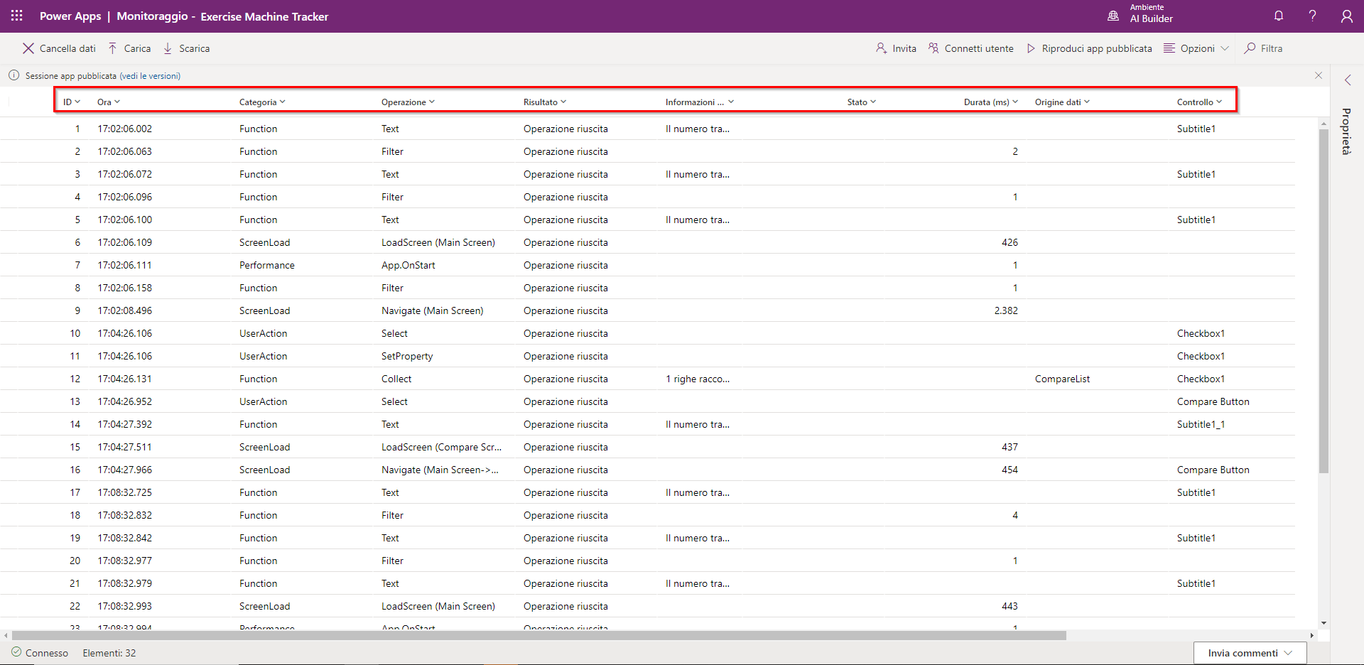Click the Filtra search filter

point(1263,48)
